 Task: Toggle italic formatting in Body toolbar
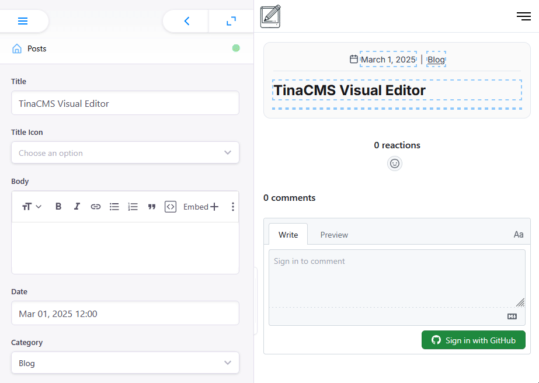click(x=77, y=206)
